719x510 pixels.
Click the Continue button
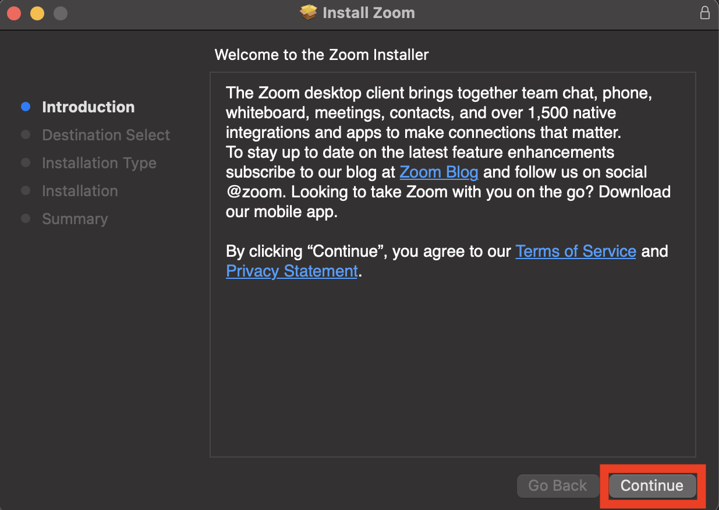click(x=652, y=486)
